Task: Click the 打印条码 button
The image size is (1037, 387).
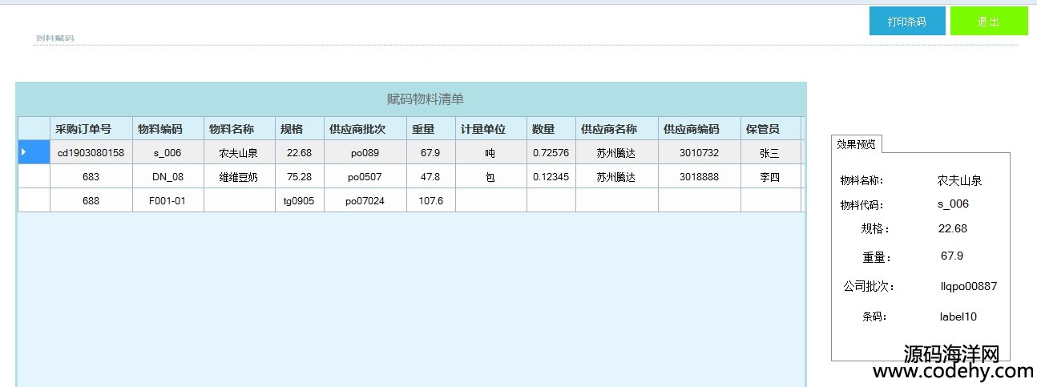Action: 906,22
